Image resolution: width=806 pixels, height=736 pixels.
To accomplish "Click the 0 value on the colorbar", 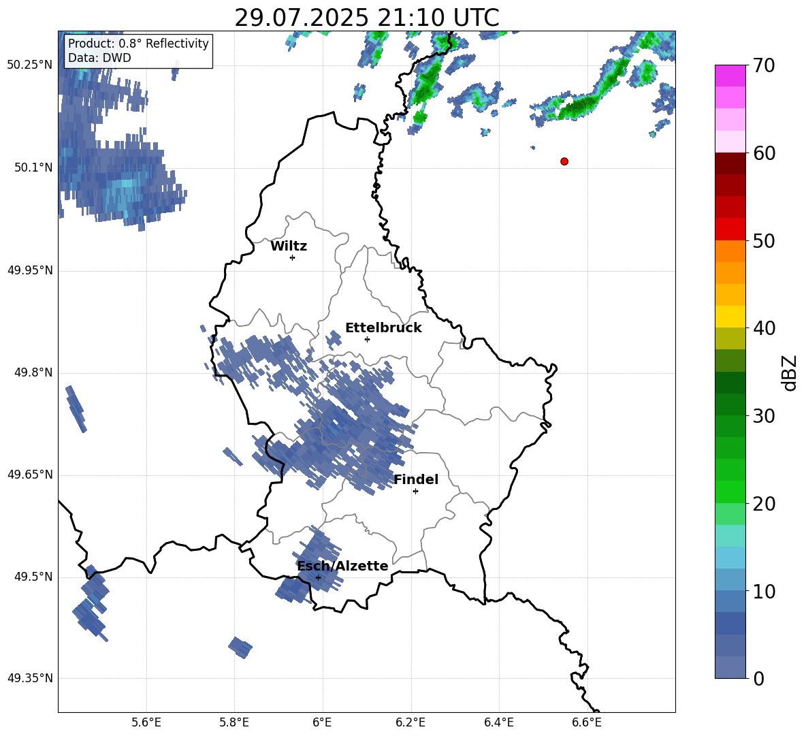I will [x=758, y=678].
